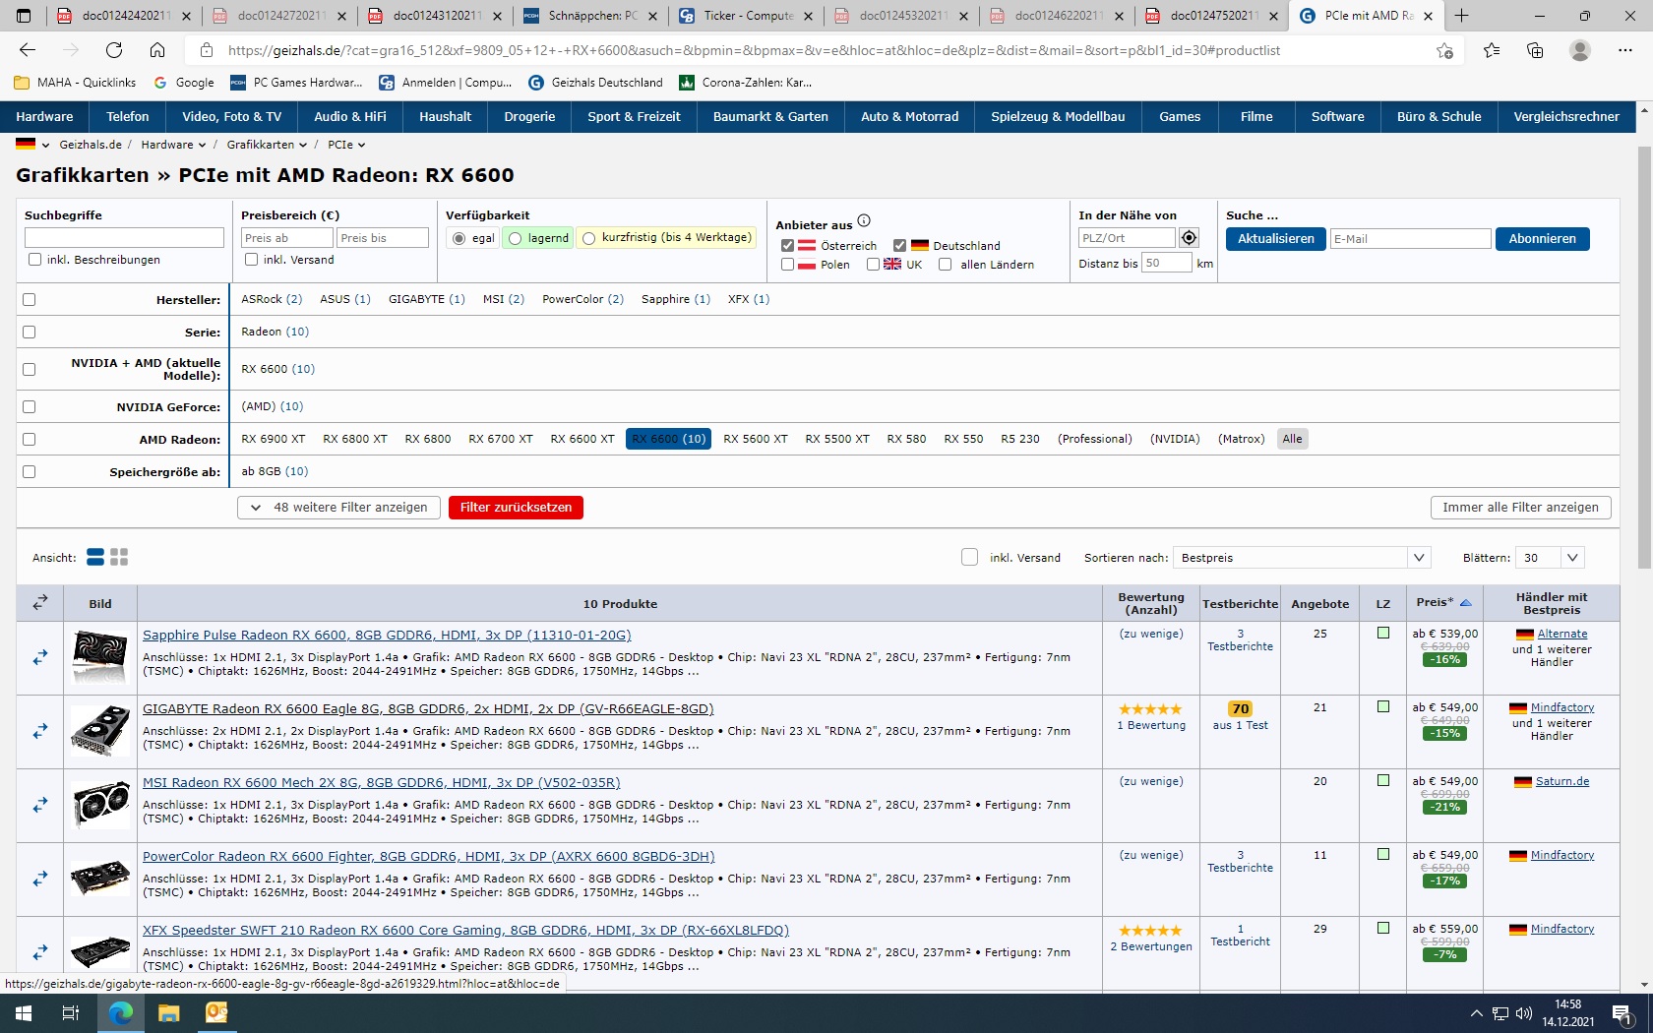Open the Blättern page size dropdown
This screenshot has width=1653, height=1033.
1550,558
